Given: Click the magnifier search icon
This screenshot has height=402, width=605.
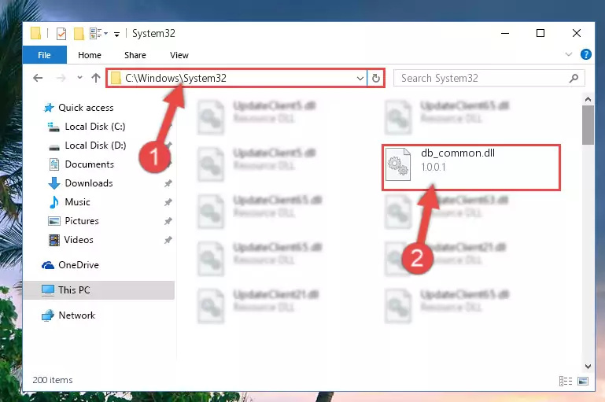Looking at the screenshot, I should point(574,79).
